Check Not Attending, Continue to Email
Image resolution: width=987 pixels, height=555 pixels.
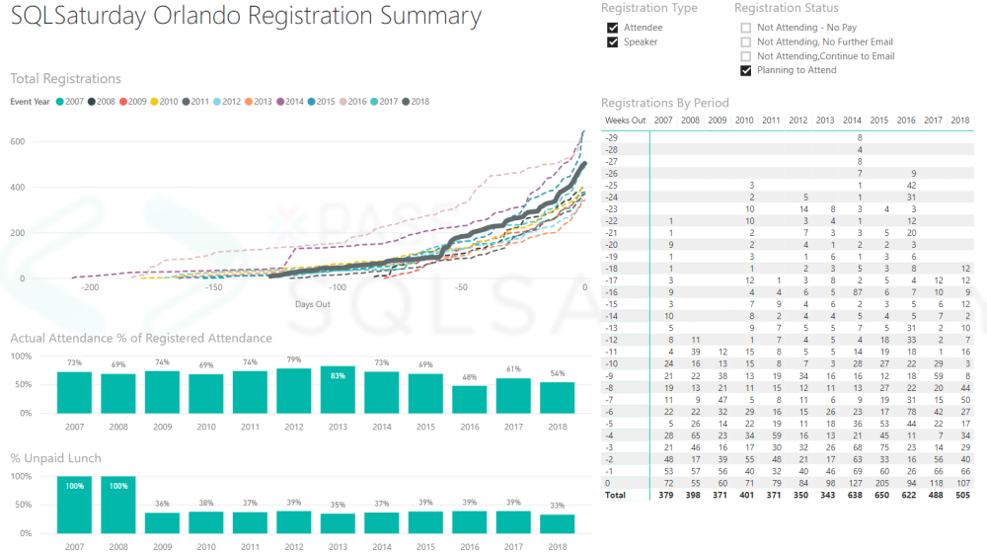[746, 56]
